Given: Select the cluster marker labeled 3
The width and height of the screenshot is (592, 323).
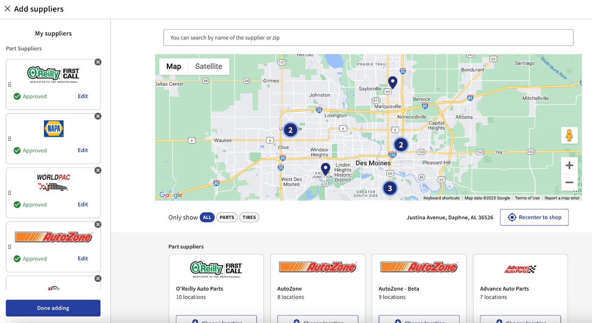Looking at the screenshot, I should tap(390, 188).
